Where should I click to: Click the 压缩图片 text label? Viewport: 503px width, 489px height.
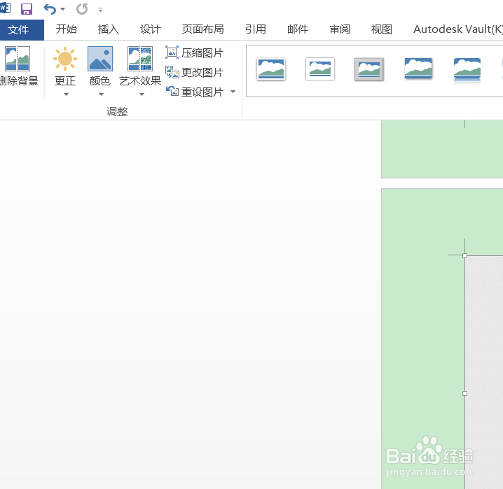tap(202, 53)
